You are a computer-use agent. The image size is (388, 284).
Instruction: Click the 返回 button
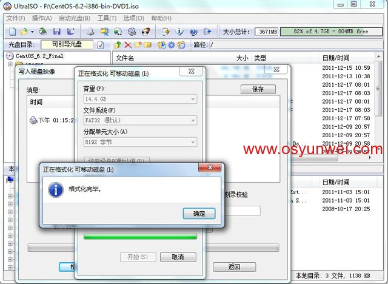click(x=234, y=267)
